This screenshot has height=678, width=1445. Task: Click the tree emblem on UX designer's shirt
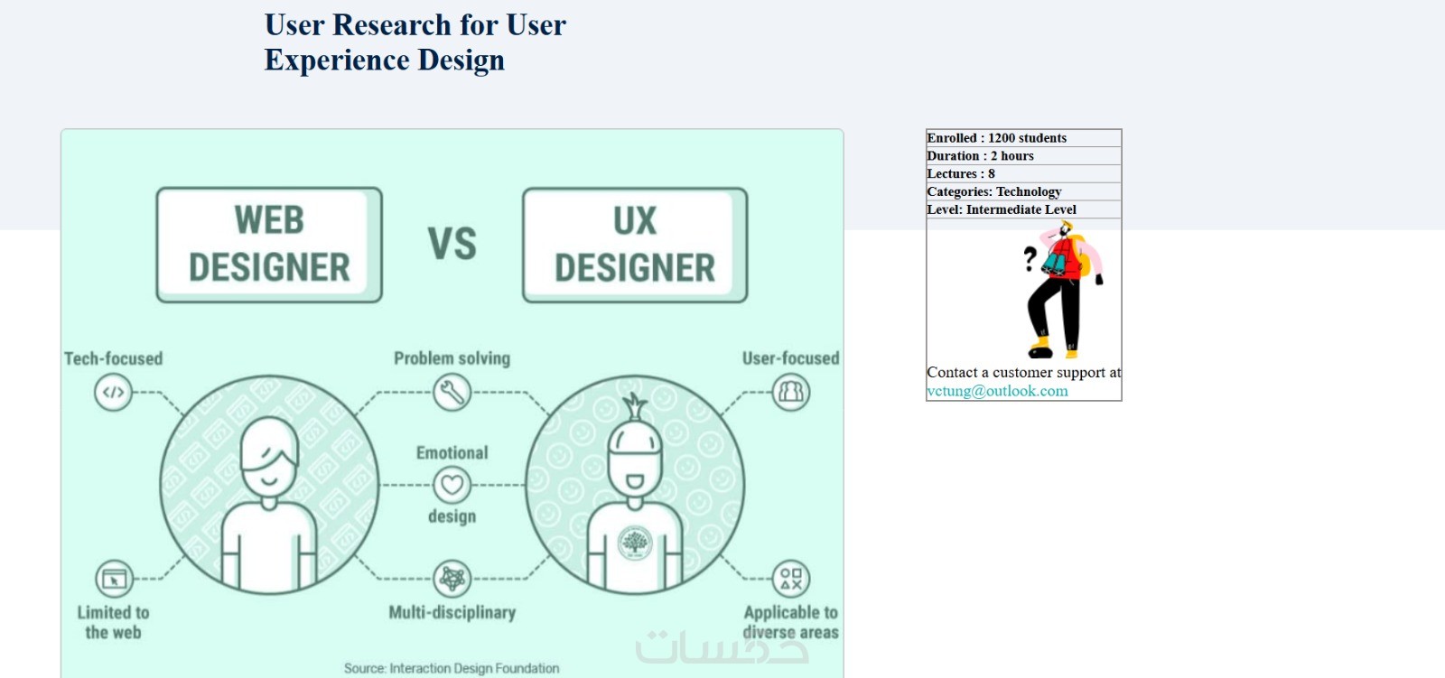pyautogui.click(x=635, y=543)
